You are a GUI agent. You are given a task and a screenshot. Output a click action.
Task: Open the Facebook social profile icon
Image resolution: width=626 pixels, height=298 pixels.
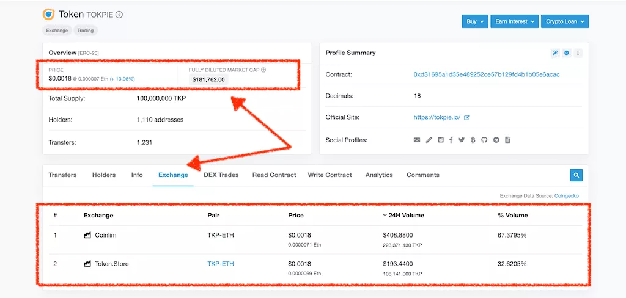click(x=451, y=140)
